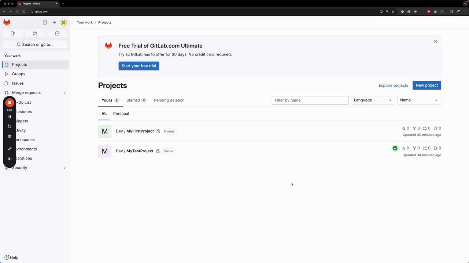The image size is (469, 263).
Task: Select the Personal projects tab
Action: pos(121,114)
